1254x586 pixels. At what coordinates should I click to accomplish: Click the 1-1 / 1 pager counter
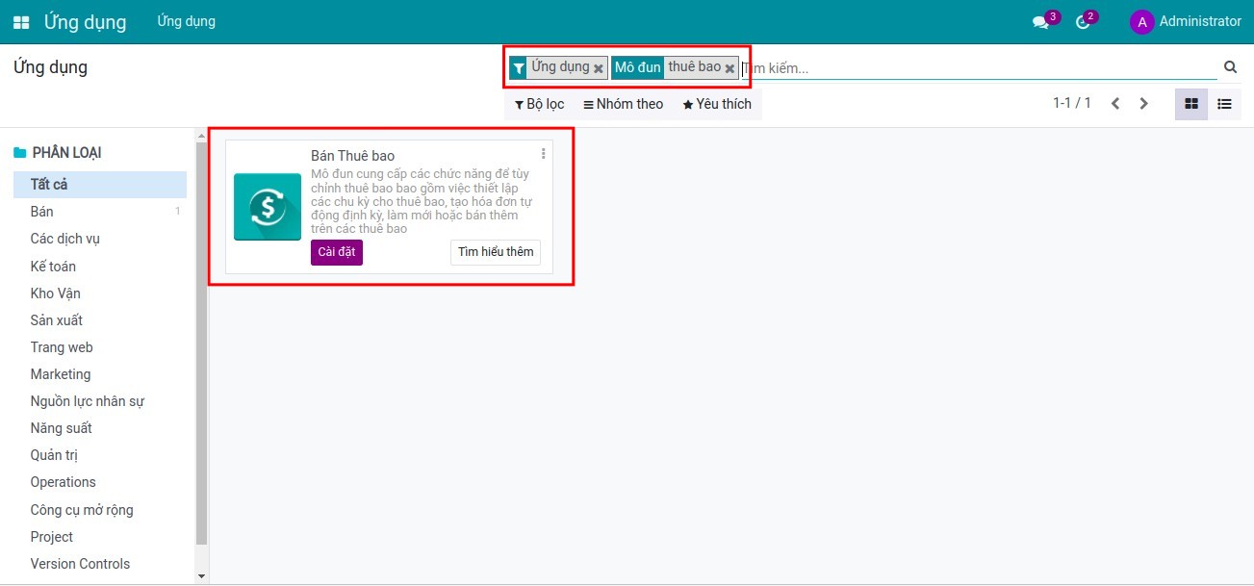(1071, 103)
